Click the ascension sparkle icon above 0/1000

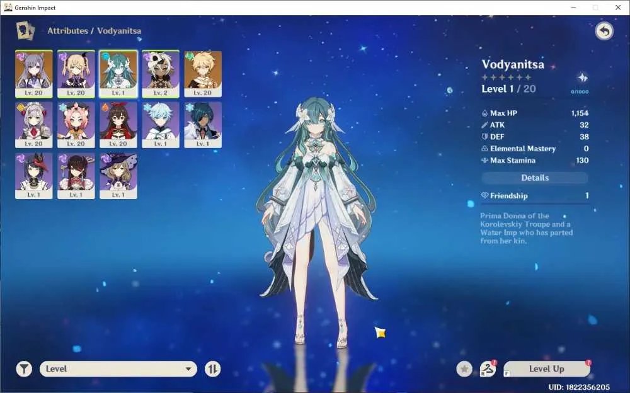(x=582, y=77)
